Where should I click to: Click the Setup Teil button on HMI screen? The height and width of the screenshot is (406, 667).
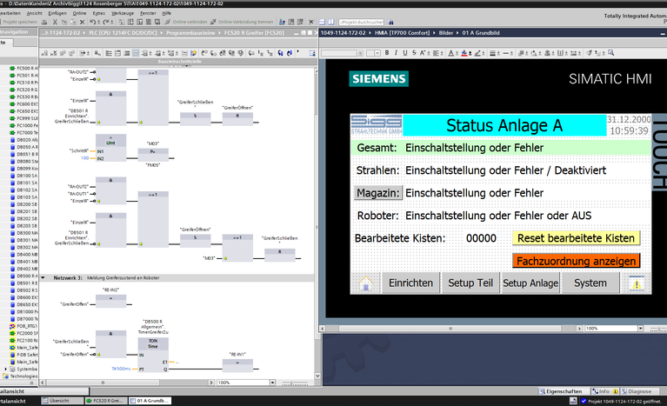[x=470, y=283]
